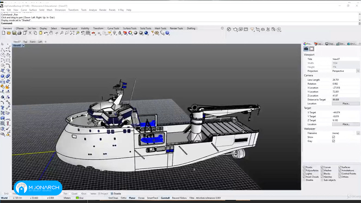Uncheck the Surfaces selection filter
361x203 pixels.
tap(340, 167)
